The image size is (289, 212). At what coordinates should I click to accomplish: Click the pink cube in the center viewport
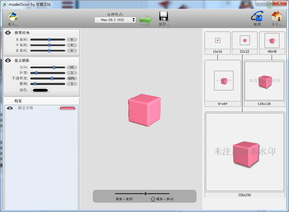144,110
